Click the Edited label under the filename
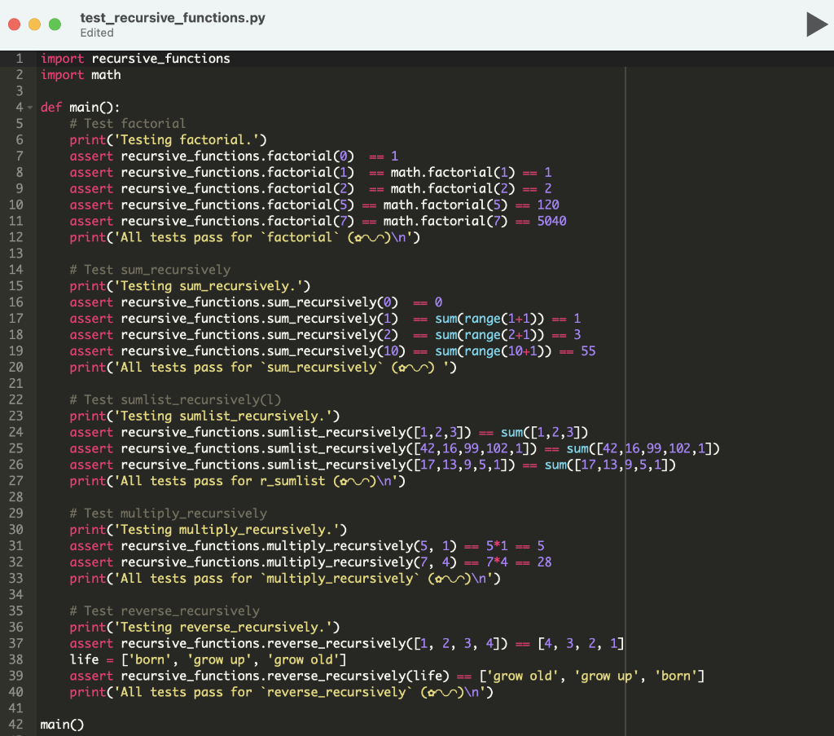Viewport: 834px width, 736px height. tap(96, 33)
